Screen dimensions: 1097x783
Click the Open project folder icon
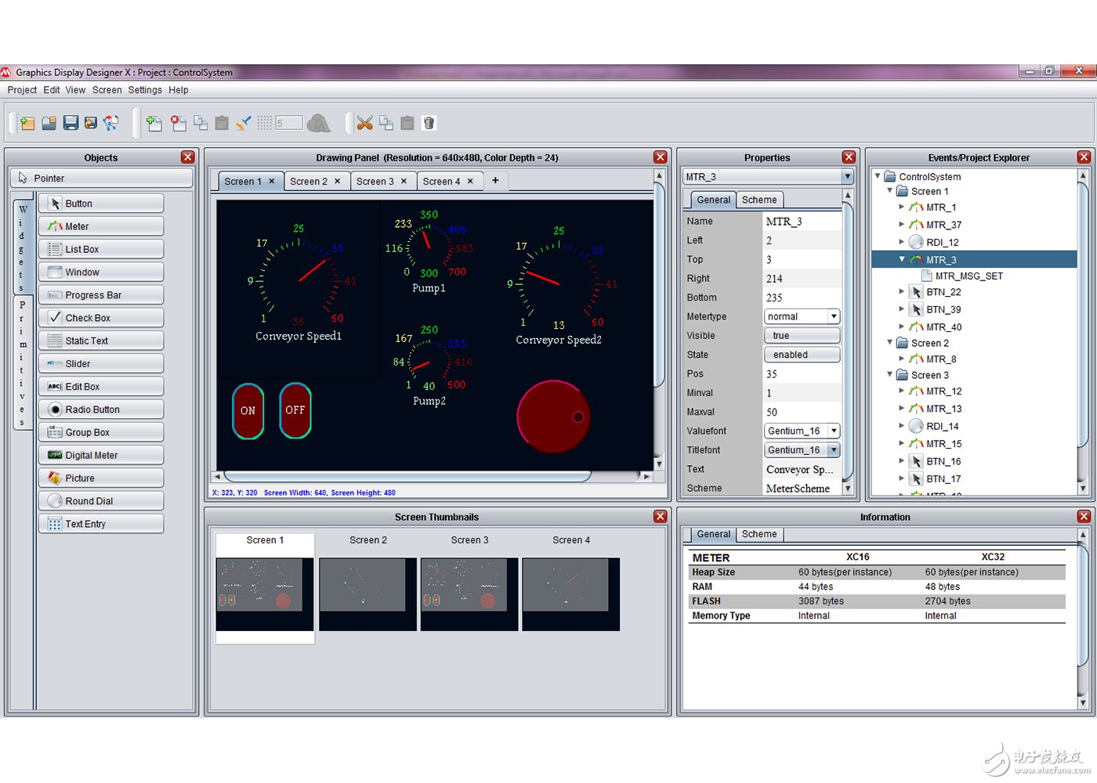coord(49,123)
